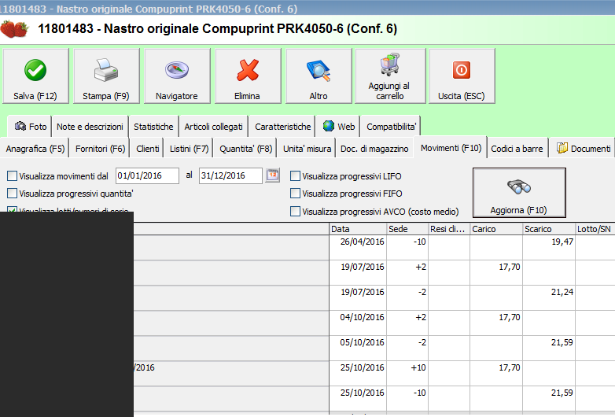Select the Movimenti (F10) tab

[451, 147]
